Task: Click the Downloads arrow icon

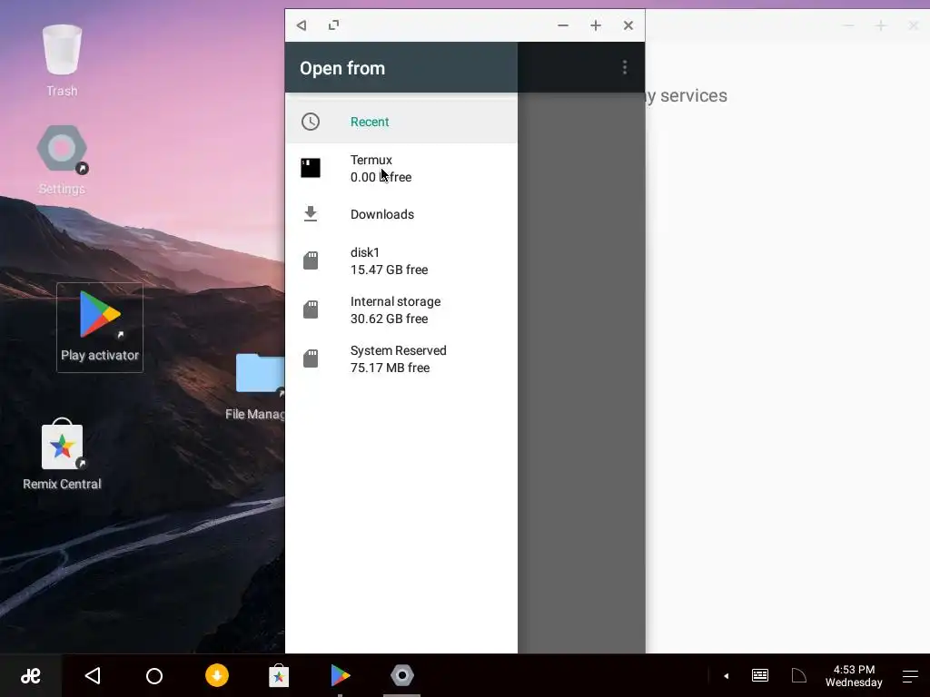Action: tap(311, 213)
